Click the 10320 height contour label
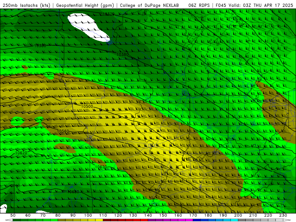The image size is (296, 222). click(108, 14)
